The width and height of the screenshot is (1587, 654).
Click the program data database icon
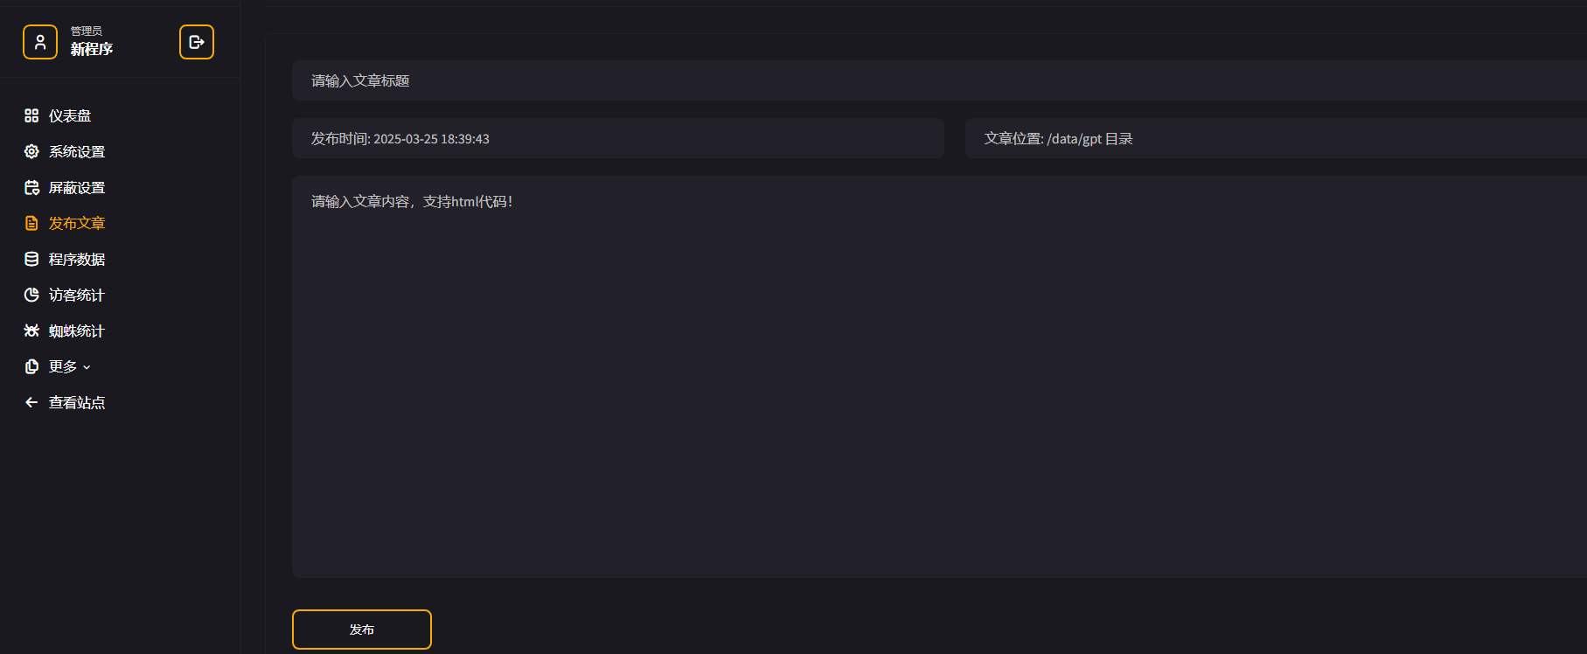pyautogui.click(x=31, y=259)
